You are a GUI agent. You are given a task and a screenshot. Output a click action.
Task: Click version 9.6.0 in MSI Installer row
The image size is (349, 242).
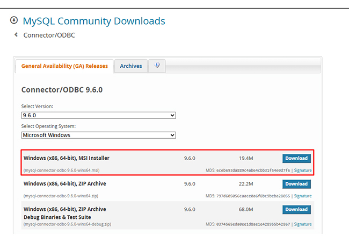click(x=190, y=158)
